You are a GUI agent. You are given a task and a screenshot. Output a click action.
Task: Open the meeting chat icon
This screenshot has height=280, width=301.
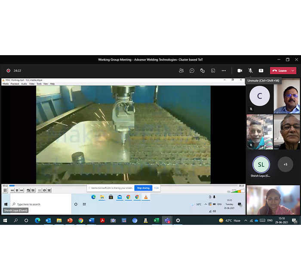pyautogui.click(x=192, y=71)
